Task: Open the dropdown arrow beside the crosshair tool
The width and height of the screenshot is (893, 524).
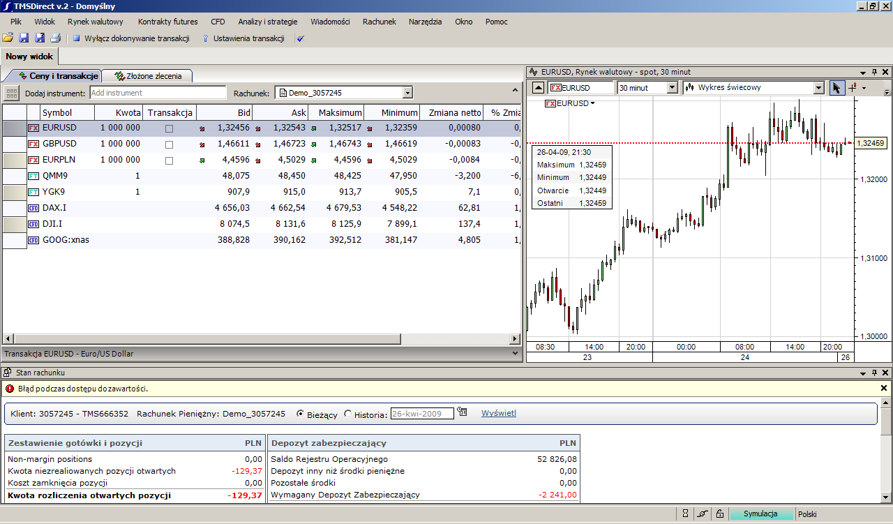Action: coord(864,88)
